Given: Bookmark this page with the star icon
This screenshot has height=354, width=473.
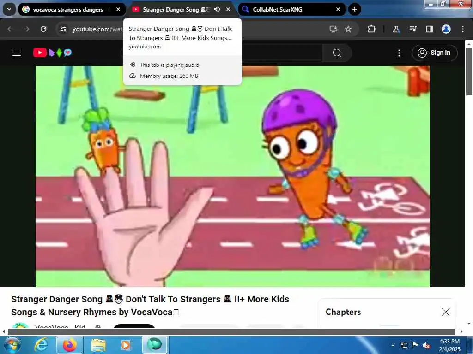Looking at the screenshot, I should pyautogui.click(x=348, y=29).
